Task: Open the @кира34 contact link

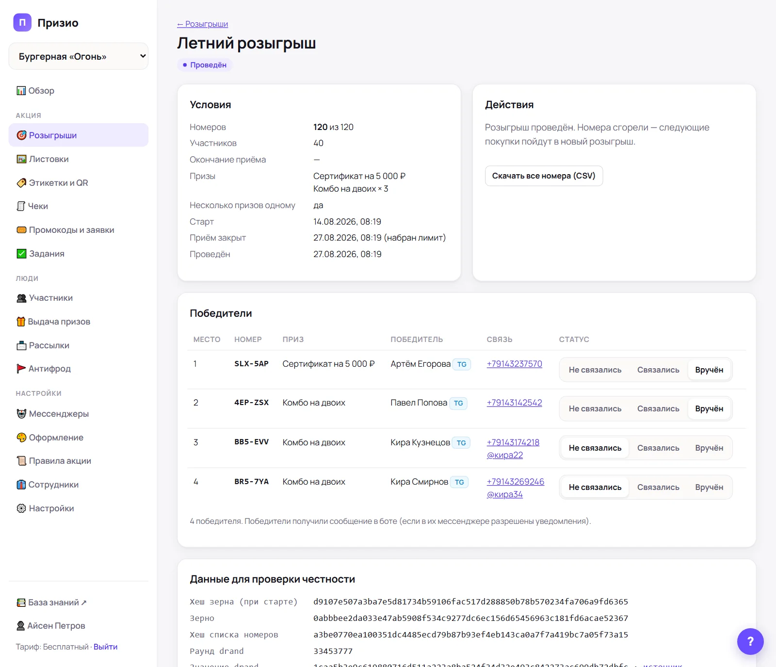Action: coord(504,494)
